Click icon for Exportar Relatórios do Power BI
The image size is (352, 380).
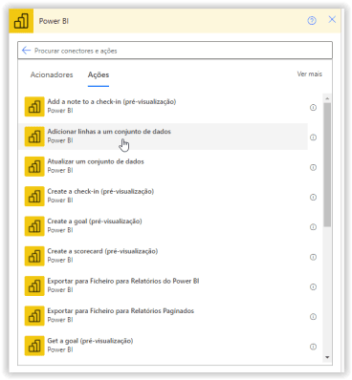click(x=34, y=286)
